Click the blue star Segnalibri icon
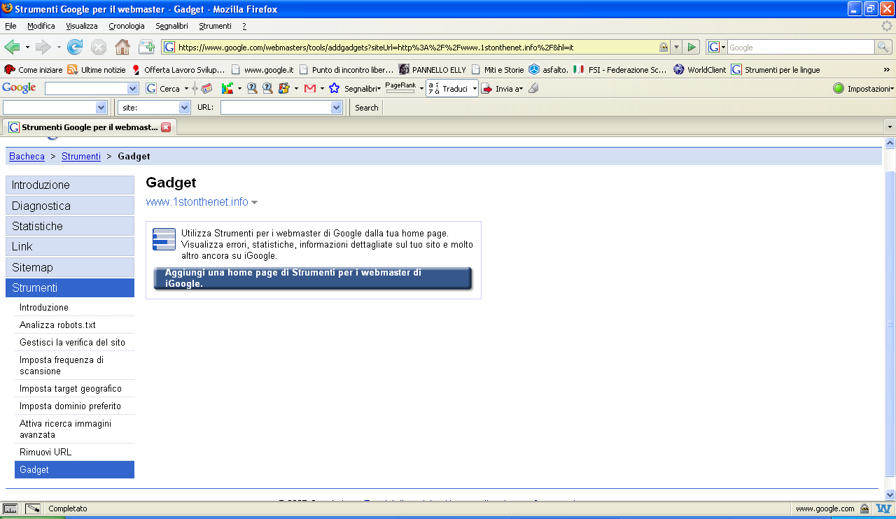This screenshot has height=519, width=896. (x=335, y=88)
